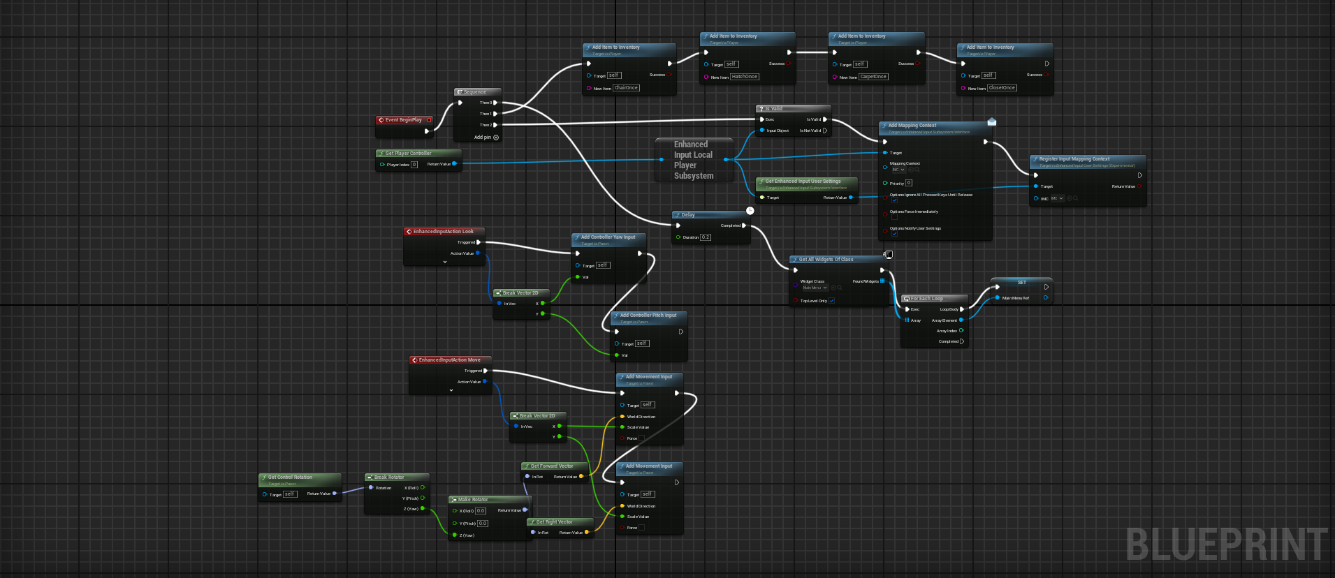Click the Y (Pitch) 0.0 field on Make Rotator
This screenshot has height=578, width=1335.
click(483, 524)
